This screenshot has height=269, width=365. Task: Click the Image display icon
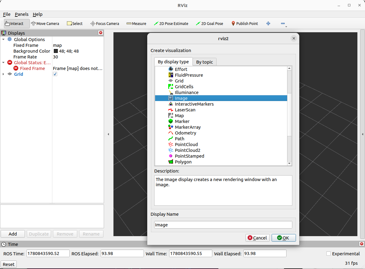tap(171, 98)
